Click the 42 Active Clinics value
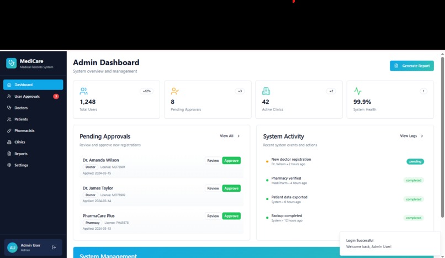Image resolution: width=445 pixels, height=258 pixels. coord(266,102)
